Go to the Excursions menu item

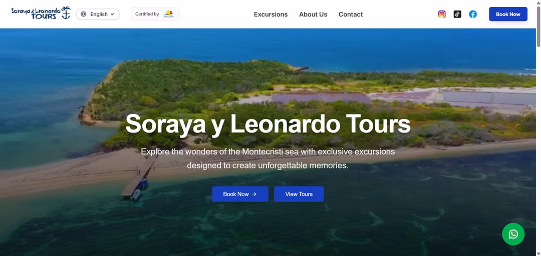tap(270, 14)
